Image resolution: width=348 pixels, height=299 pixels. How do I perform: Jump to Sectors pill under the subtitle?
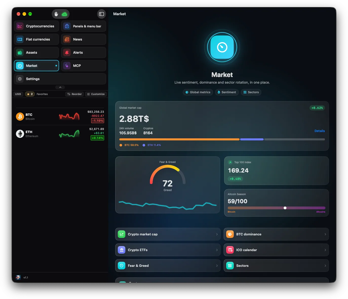[x=251, y=92]
